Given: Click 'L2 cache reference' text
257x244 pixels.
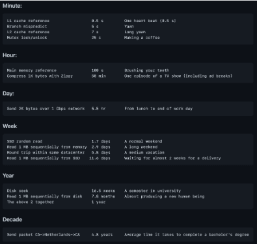Looking at the screenshot, I should [28, 32].
